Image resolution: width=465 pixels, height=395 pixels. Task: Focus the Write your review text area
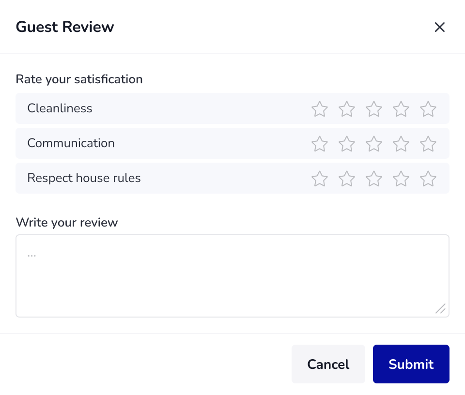232,276
